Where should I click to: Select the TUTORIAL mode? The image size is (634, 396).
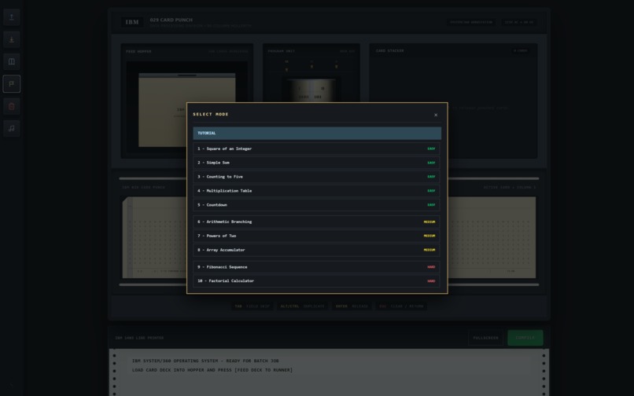coord(316,134)
